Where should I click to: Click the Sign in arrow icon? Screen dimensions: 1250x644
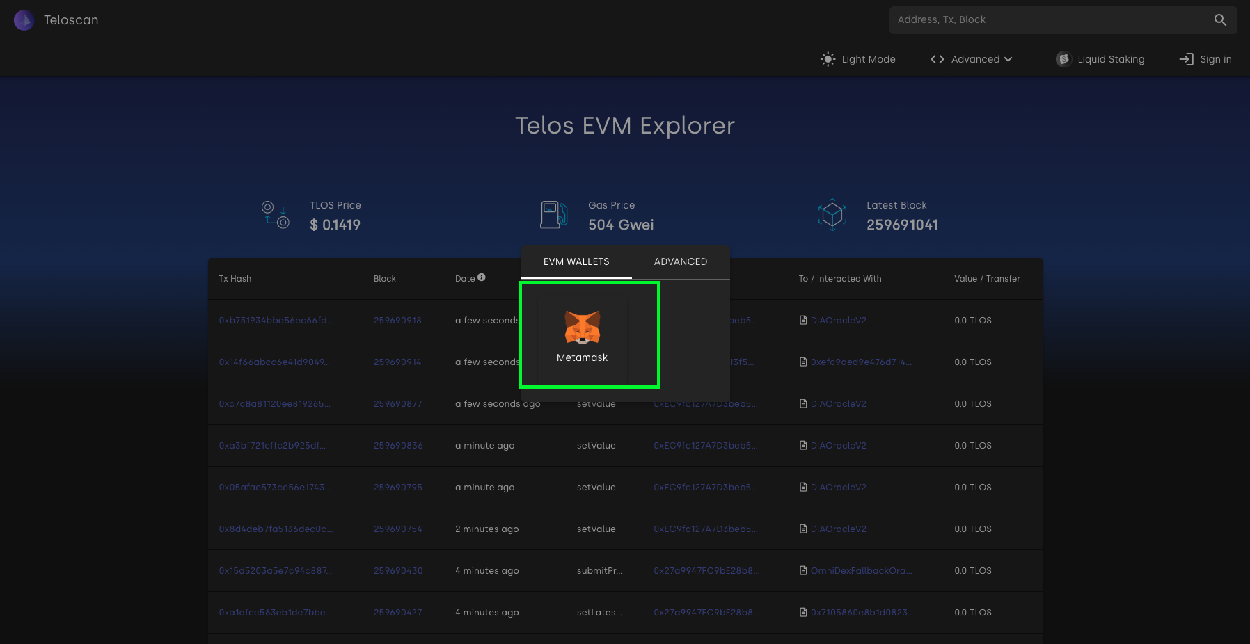click(x=1185, y=59)
